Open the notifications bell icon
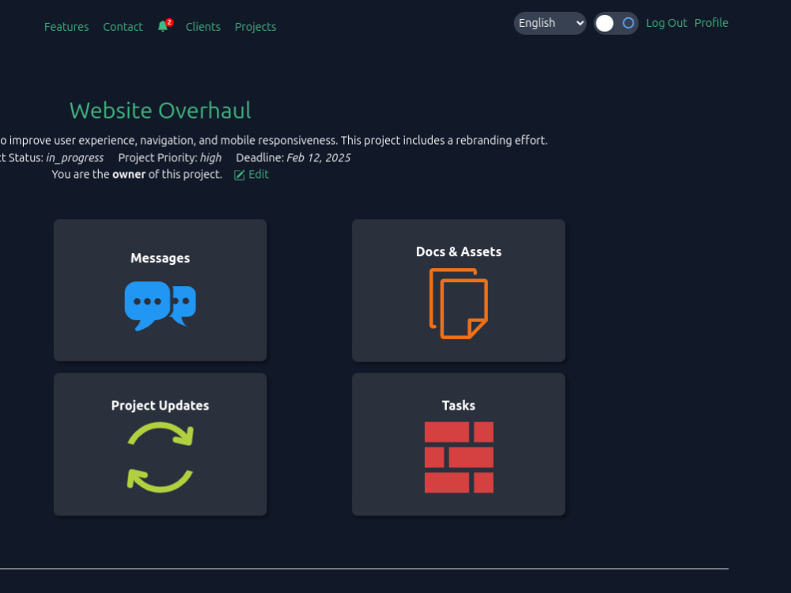Screen dimensions: 791x593 pos(162,27)
